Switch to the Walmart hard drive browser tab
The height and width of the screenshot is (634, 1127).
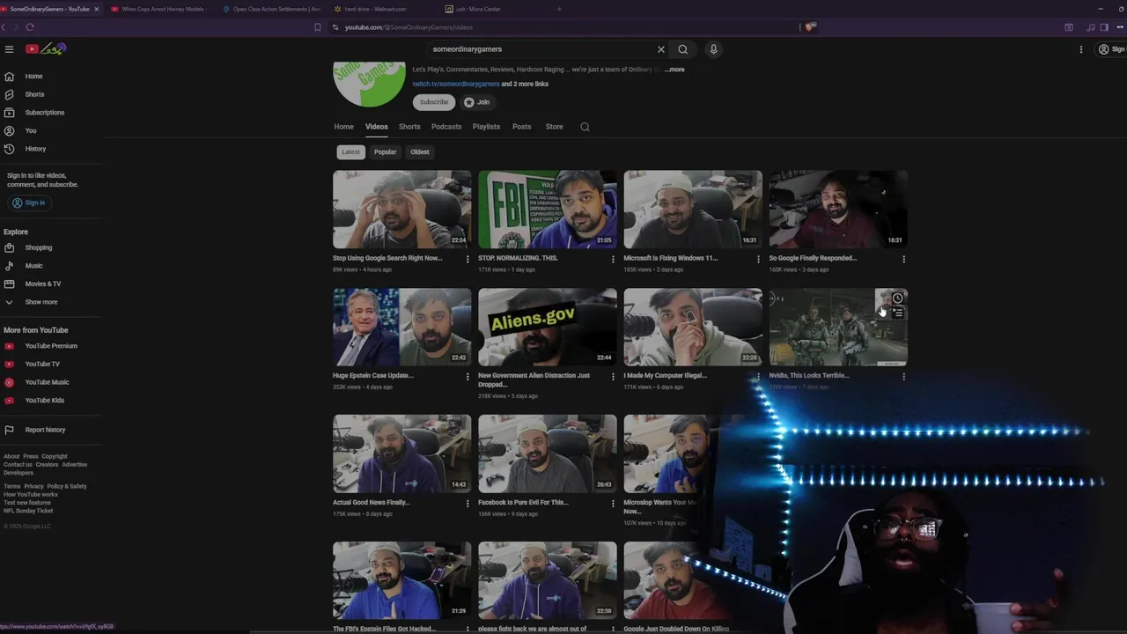tap(375, 9)
